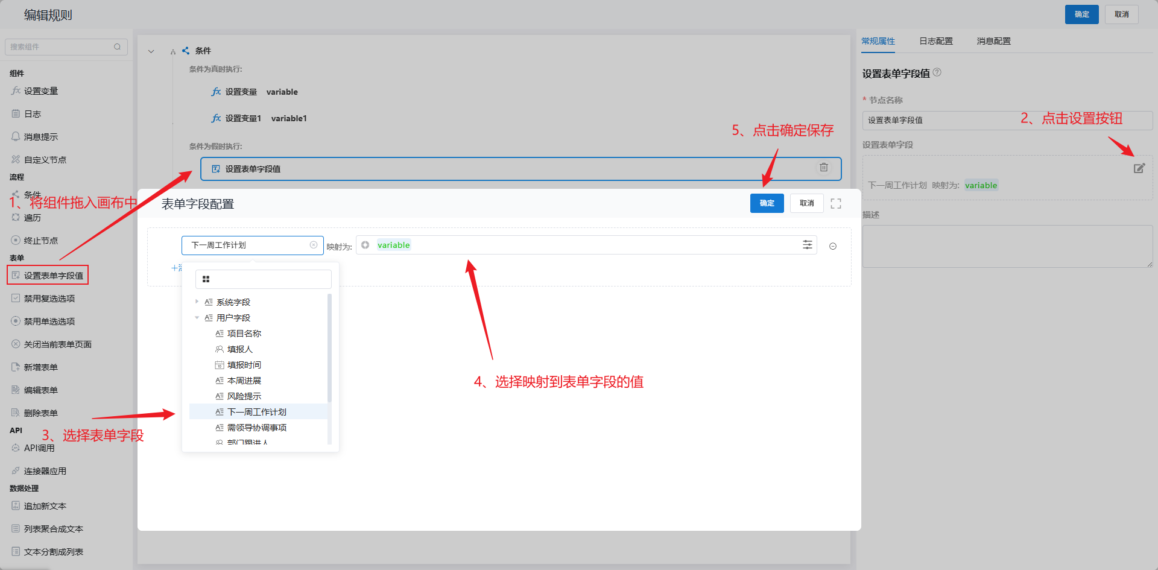
Task: Click 取消 in the 表单字段配置 dialog
Action: coord(806,203)
